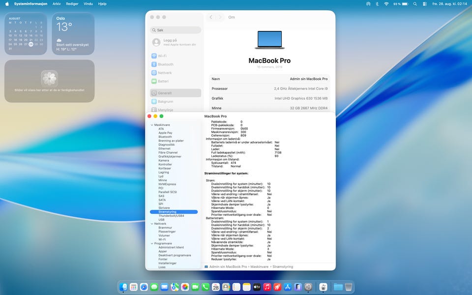The image size is (472, 295).
Task: Click the Søk search field in Settings
Action: pos(176,30)
